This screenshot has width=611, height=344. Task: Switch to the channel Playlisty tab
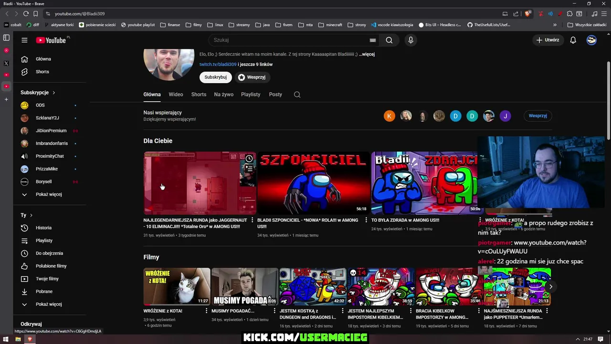[251, 95]
